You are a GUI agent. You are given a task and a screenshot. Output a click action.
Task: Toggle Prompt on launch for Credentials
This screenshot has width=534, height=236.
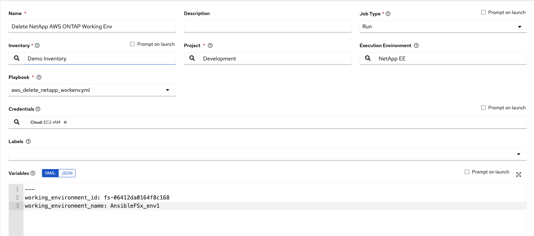tap(483, 108)
